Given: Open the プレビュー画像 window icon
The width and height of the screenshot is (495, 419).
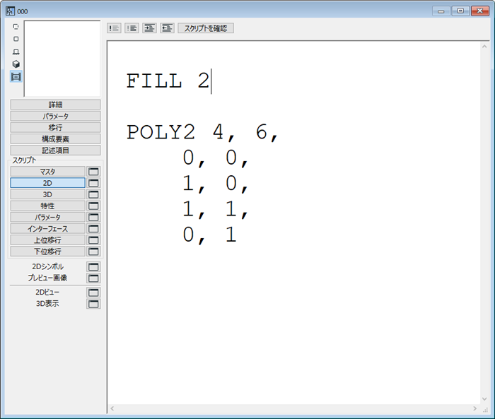Looking at the screenshot, I should 93,278.
